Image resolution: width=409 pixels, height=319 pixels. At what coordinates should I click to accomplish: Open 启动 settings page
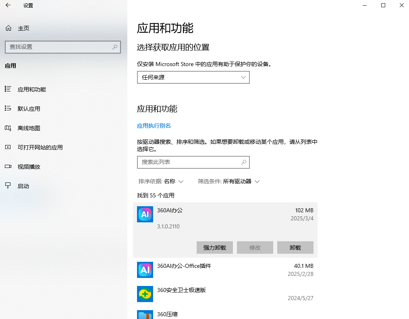(23, 186)
